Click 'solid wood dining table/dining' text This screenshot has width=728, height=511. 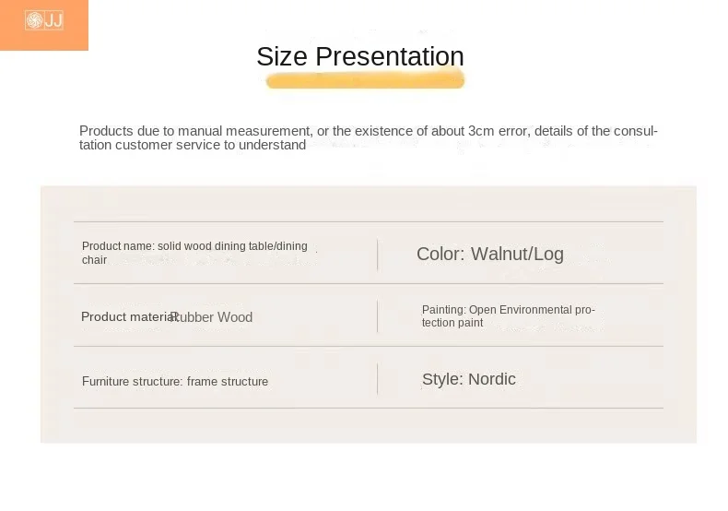(x=232, y=246)
